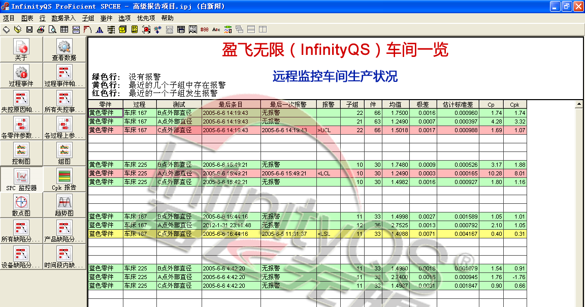Screen dimensions: 585x307
Task: Click the mean value 1.7500 cell
Action: [x=396, y=113]
